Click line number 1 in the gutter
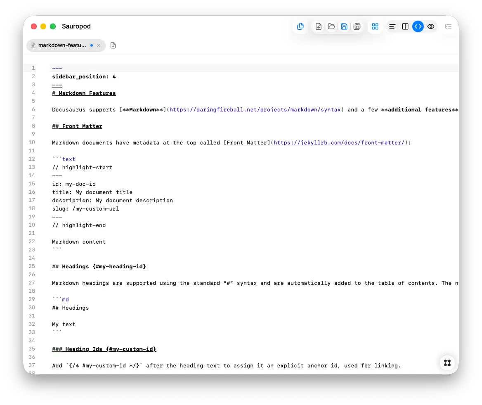The width and height of the screenshot is (482, 405). point(33,68)
